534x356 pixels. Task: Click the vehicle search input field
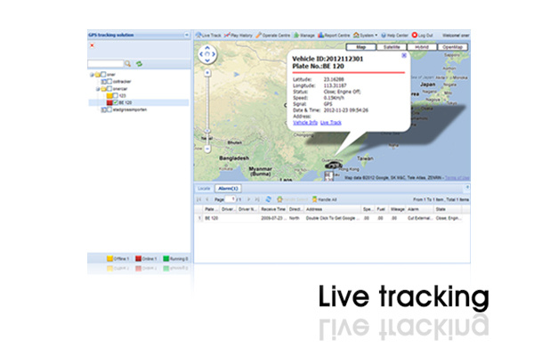tap(105, 64)
